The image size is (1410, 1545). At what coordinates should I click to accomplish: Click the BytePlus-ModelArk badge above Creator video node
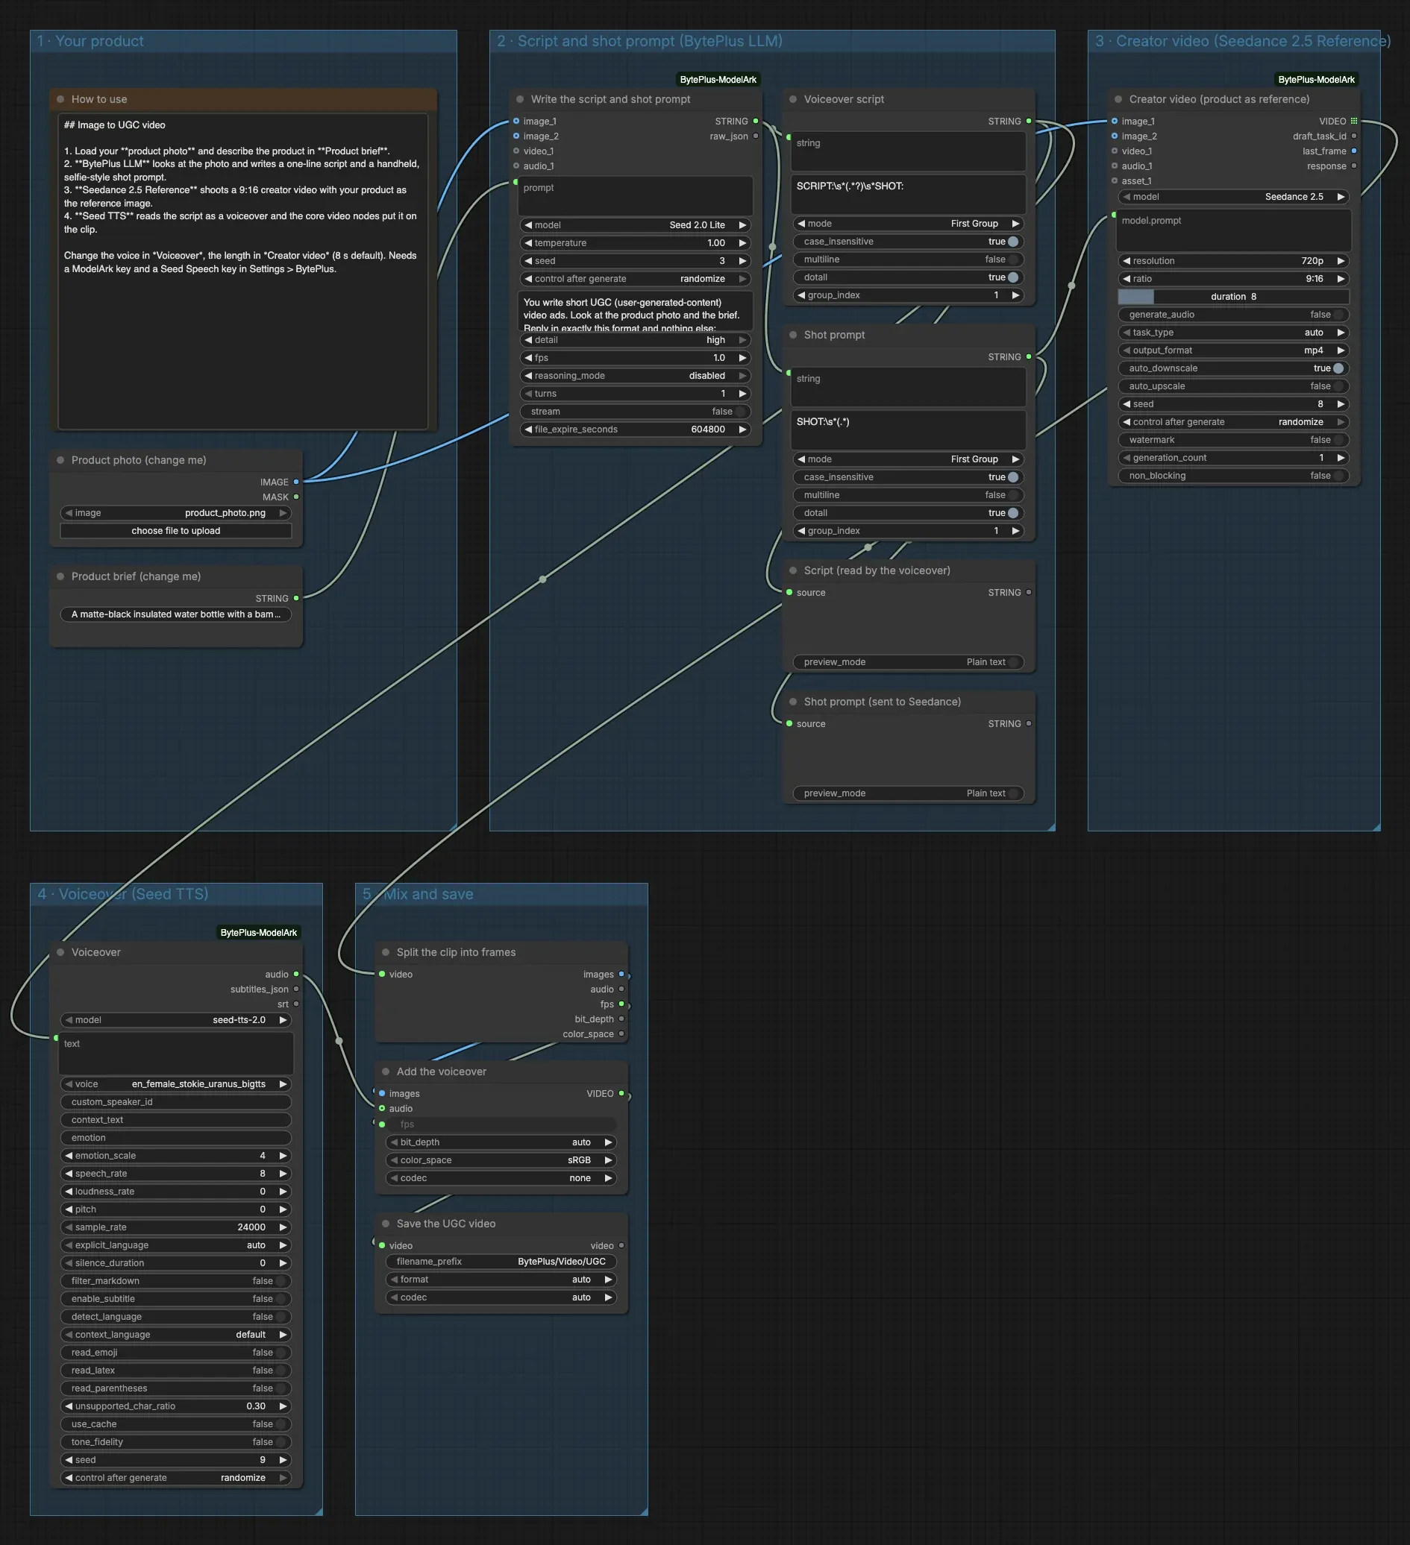click(1316, 80)
